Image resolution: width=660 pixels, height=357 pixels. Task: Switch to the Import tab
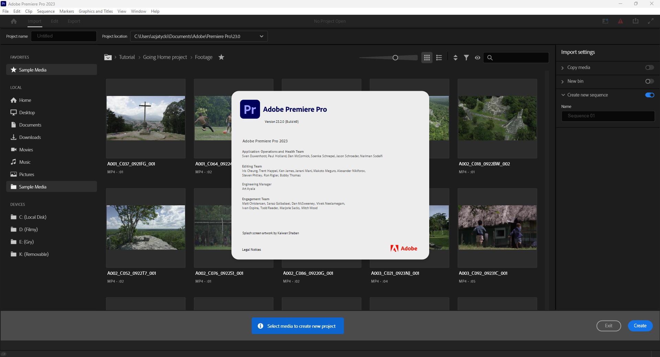coord(34,21)
